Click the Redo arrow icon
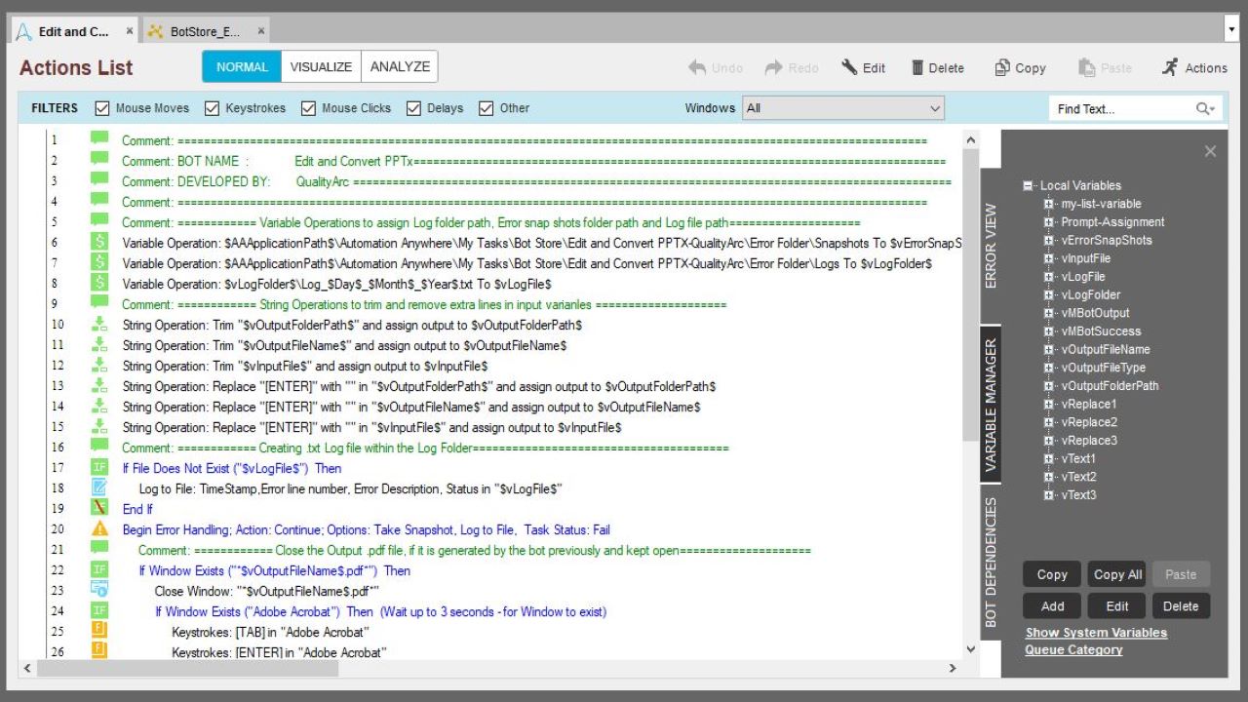The image size is (1248, 702). [774, 67]
